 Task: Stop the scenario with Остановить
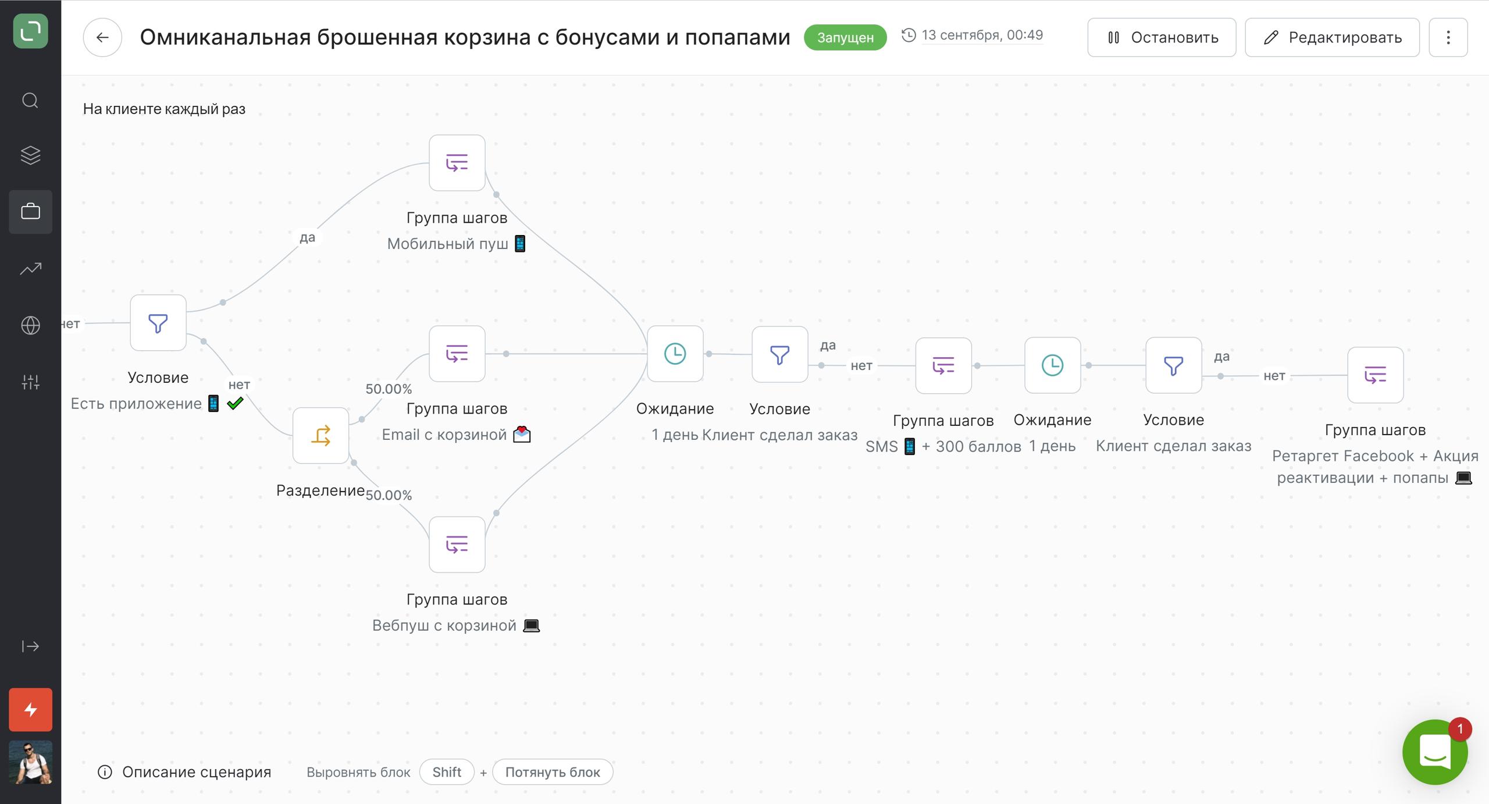click(1161, 38)
